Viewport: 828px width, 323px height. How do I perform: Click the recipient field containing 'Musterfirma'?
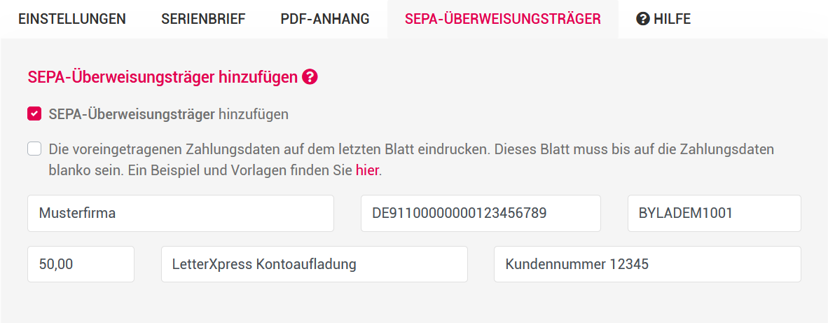click(x=180, y=213)
